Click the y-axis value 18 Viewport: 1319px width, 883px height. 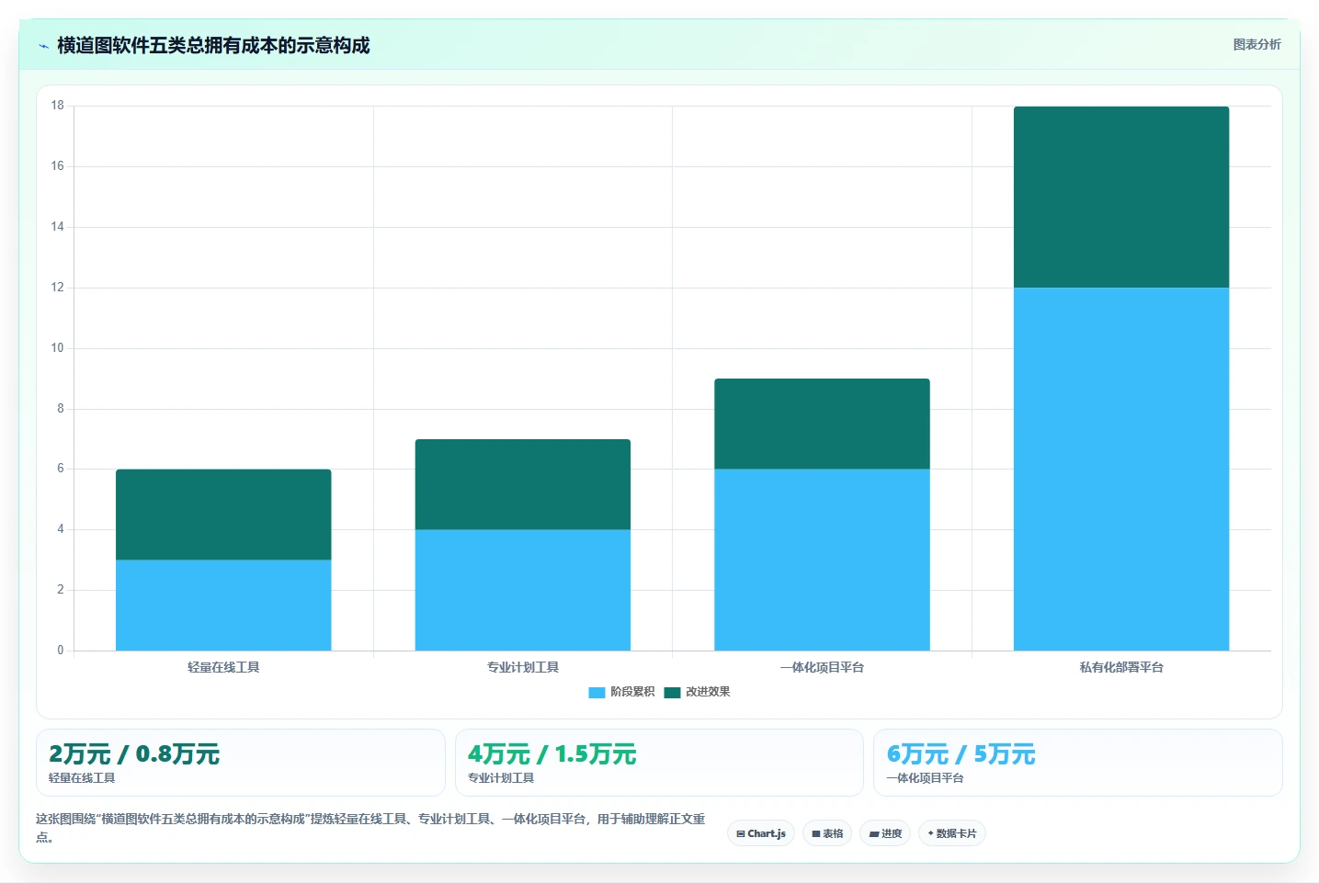pyautogui.click(x=57, y=106)
